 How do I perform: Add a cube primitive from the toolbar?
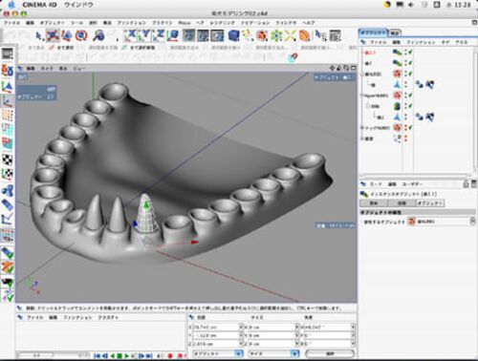point(234,35)
